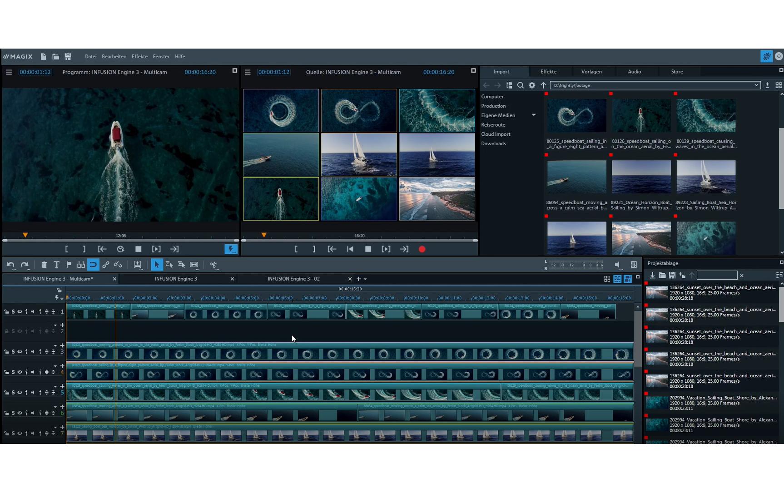This screenshot has height=493, width=784.
Task: Click the download-arrow import icon in Projektablage
Action: click(x=652, y=275)
